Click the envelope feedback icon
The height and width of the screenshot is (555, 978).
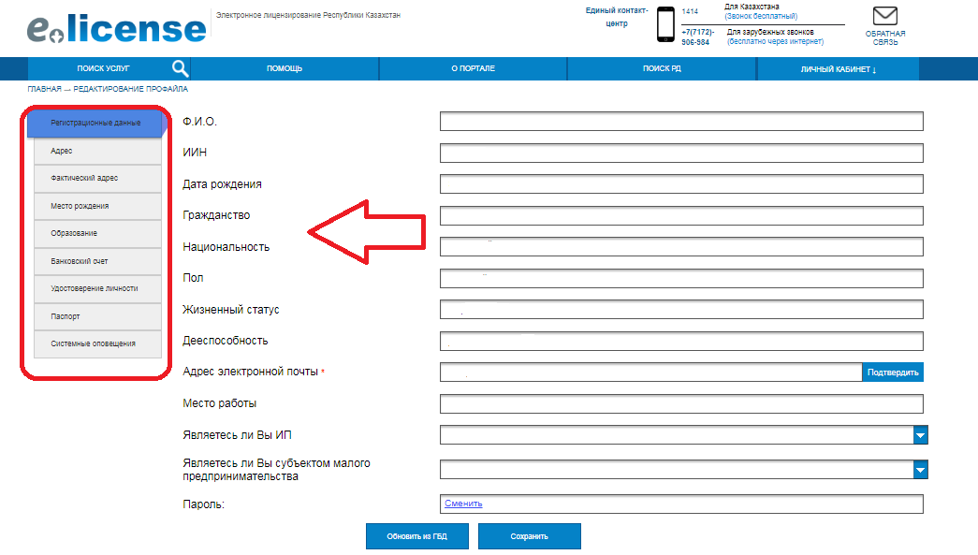(x=884, y=17)
